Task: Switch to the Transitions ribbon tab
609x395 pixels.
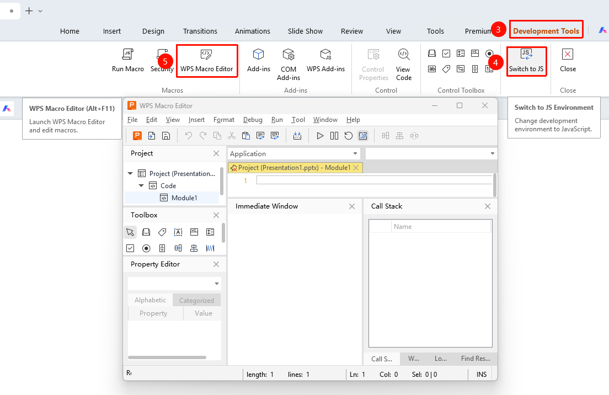Action: [x=200, y=31]
